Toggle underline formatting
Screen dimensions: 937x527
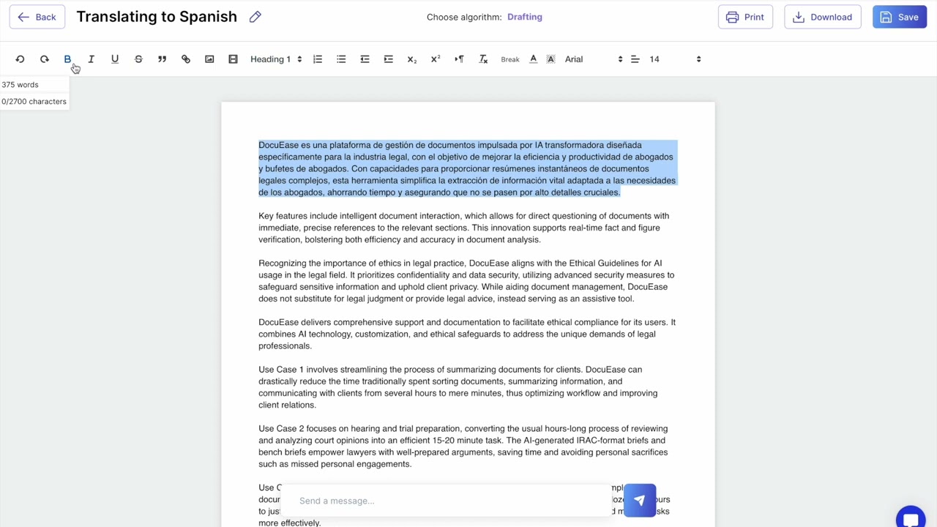pos(115,59)
